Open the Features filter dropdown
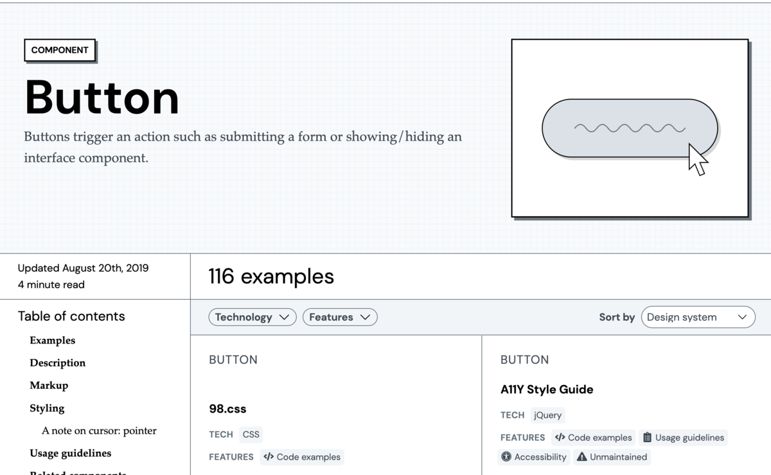Image resolution: width=771 pixels, height=475 pixels. pos(339,317)
